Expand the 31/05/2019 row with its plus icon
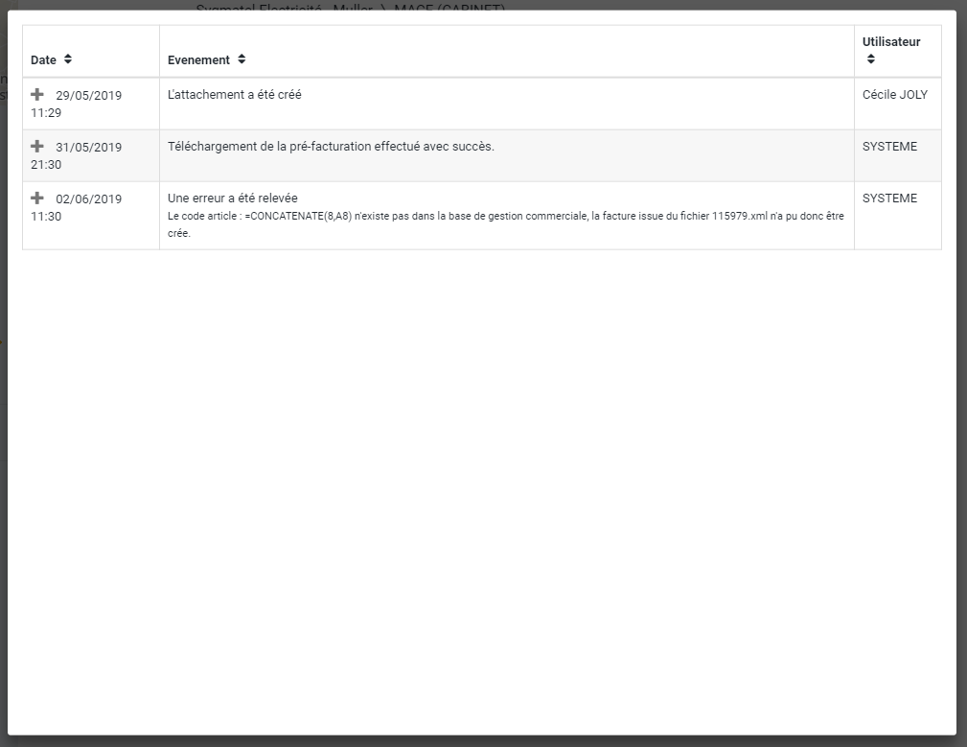Image resolution: width=967 pixels, height=747 pixels. (x=37, y=146)
